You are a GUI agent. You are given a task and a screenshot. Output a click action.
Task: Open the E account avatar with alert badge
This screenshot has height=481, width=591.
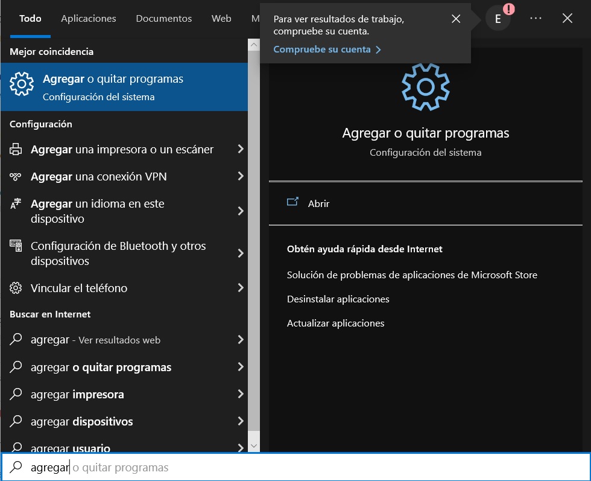pos(498,19)
